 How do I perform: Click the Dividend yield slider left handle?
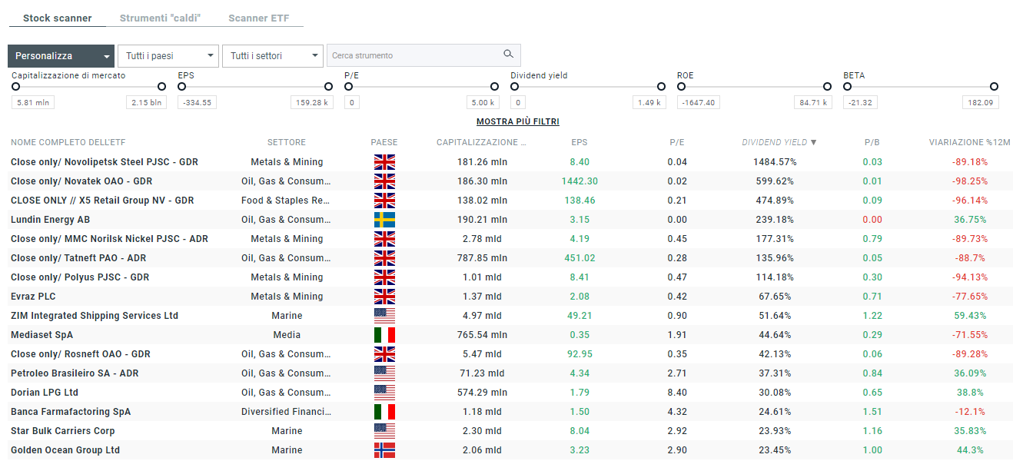tap(515, 87)
